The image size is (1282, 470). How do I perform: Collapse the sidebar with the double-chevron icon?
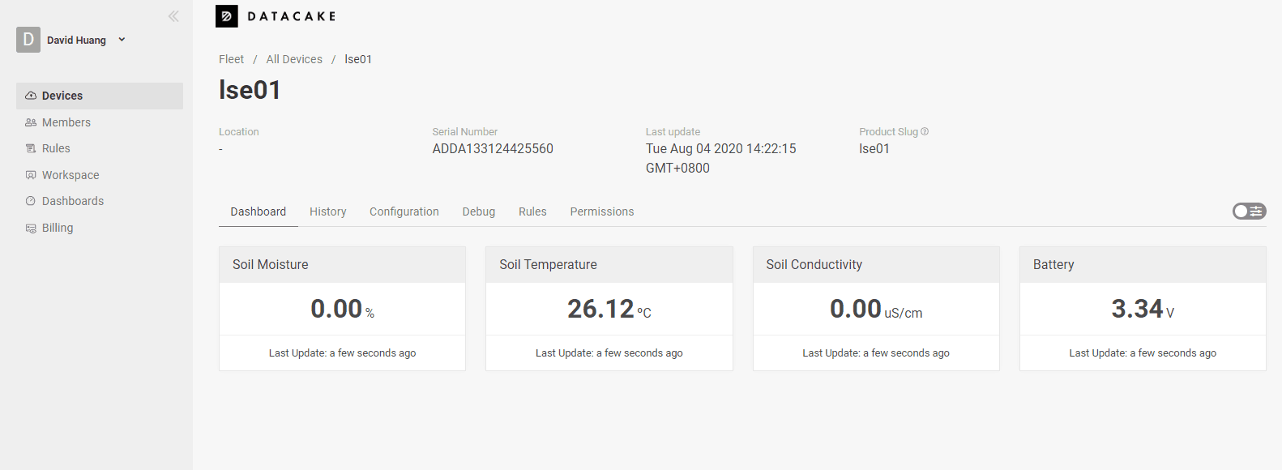click(x=173, y=16)
